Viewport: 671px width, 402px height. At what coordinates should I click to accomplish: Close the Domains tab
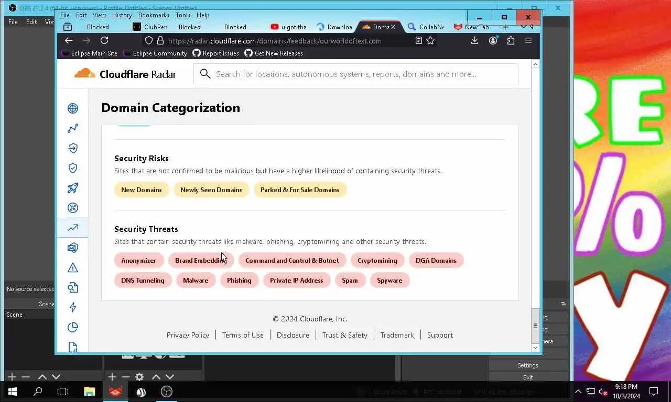click(393, 27)
